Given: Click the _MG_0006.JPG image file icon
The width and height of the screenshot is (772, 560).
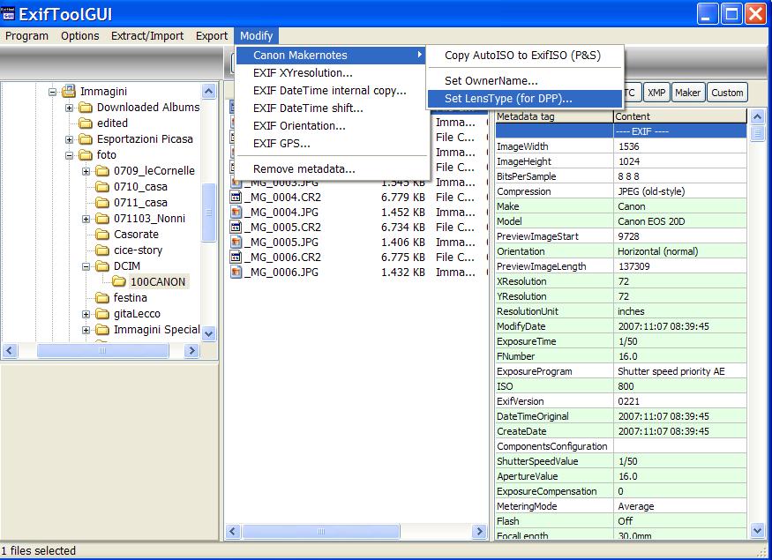Looking at the screenshot, I should point(236,273).
